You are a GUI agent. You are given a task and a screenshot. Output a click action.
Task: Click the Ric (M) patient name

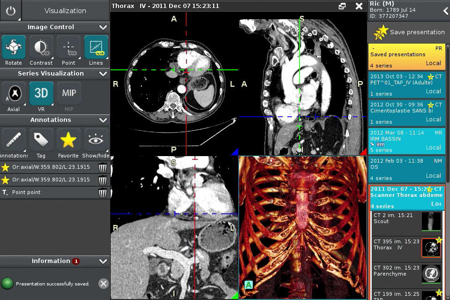pyautogui.click(x=382, y=3)
